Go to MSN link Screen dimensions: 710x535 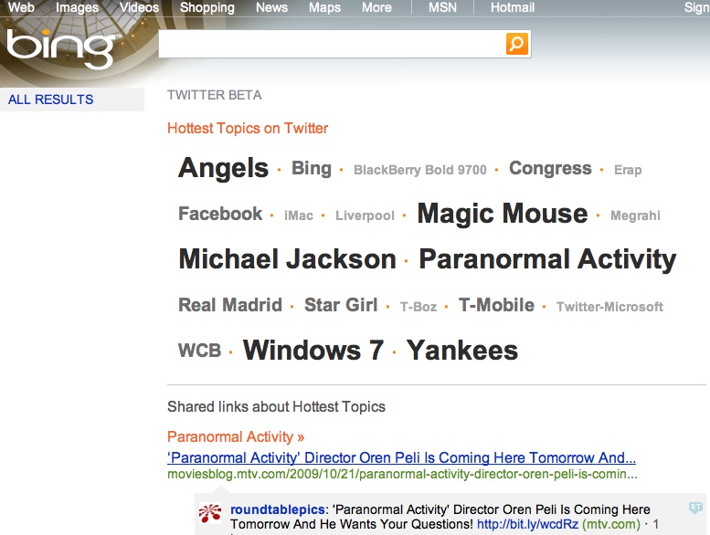[442, 7]
